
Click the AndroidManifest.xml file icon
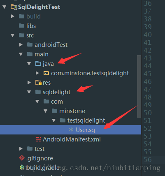pyautogui.click(x=38, y=139)
